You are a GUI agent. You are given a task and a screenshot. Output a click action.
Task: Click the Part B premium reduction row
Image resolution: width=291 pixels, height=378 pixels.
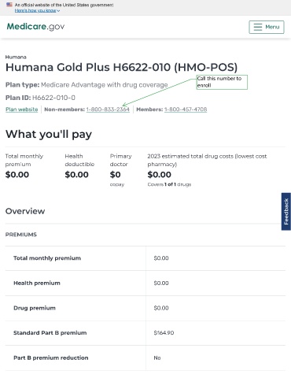coord(145,358)
